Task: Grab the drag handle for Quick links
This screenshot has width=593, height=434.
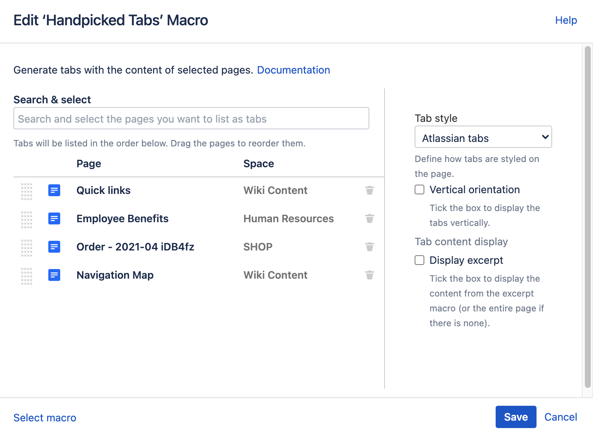Action: tap(26, 191)
